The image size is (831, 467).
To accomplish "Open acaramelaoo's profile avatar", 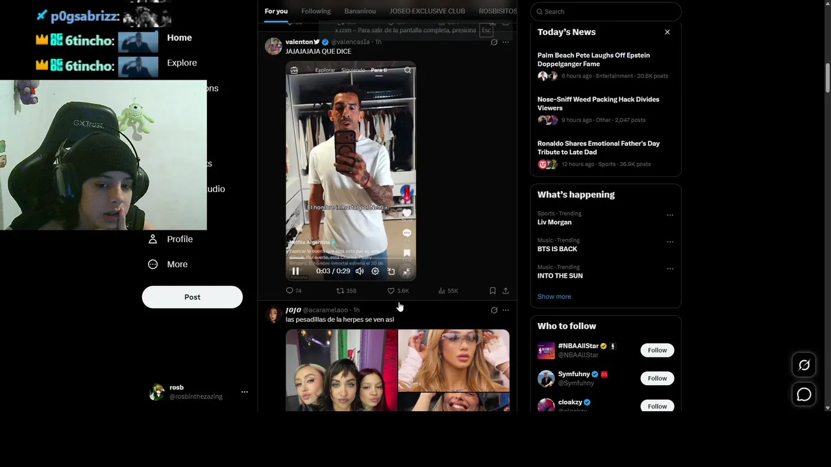I will tap(273, 315).
